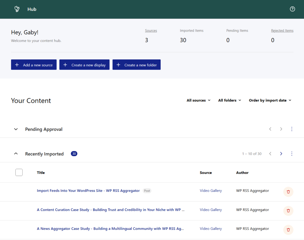Open the help question mark icon

[x=292, y=9]
